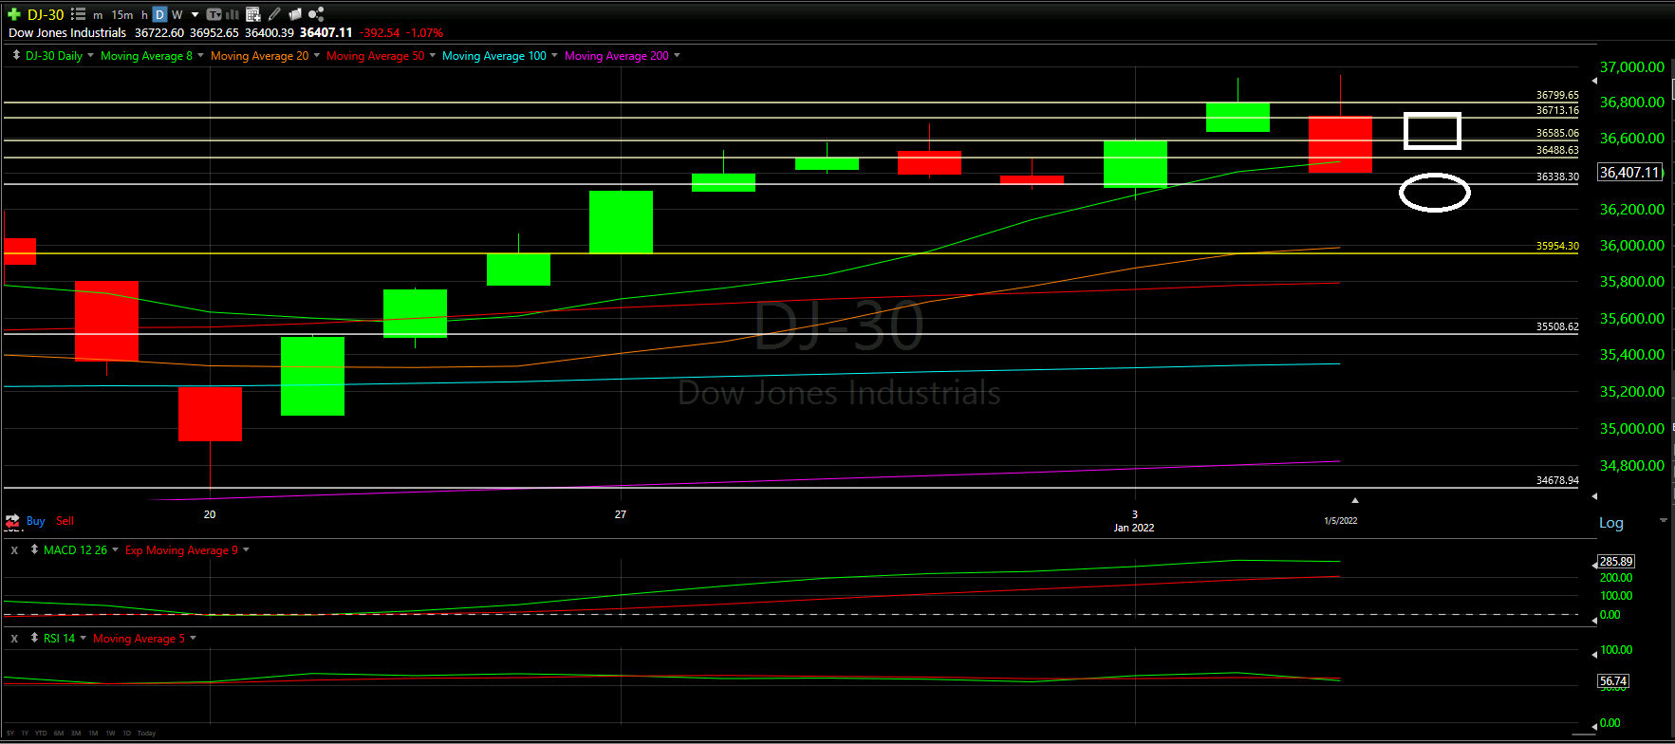Click the up-triangle marker above 1/5/2022 date
The width and height of the screenshot is (1675, 744).
coord(1355,500)
